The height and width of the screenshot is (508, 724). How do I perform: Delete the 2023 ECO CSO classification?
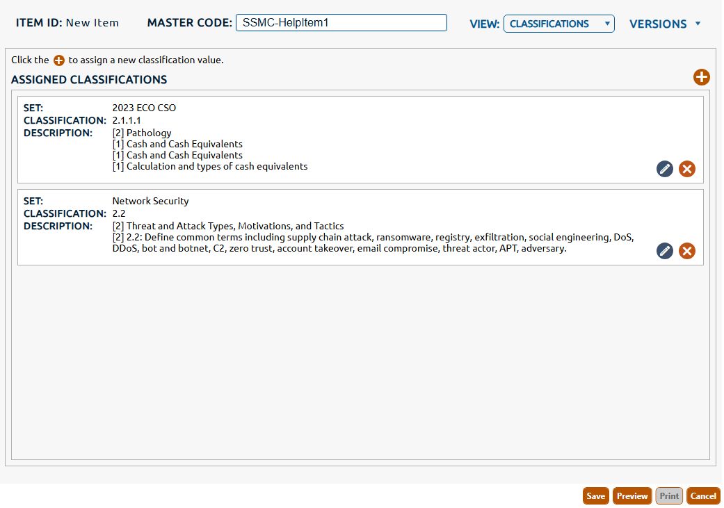(687, 169)
